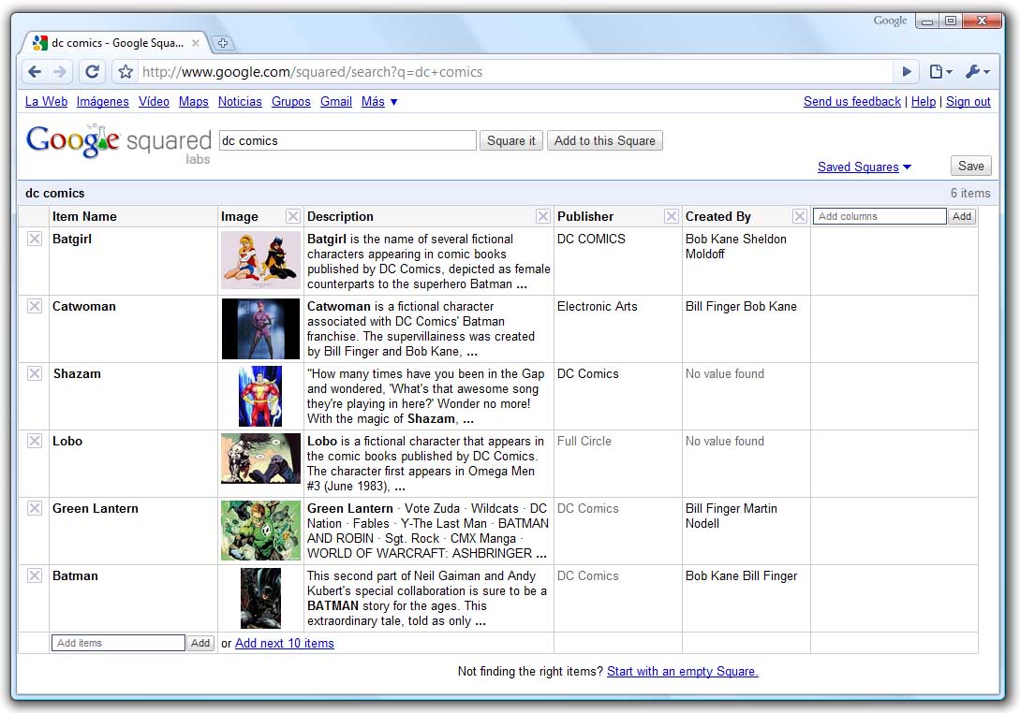Image resolution: width=1020 pixels, height=713 pixels.
Task: Delete the Green Lantern row
Action: pos(35,508)
